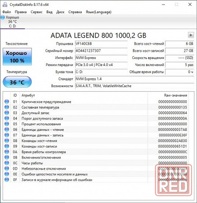Click status orb for Небезопасные отключения
Image resolution: width=197 pixels, height=203 pixels.
click(x=7, y=168)
